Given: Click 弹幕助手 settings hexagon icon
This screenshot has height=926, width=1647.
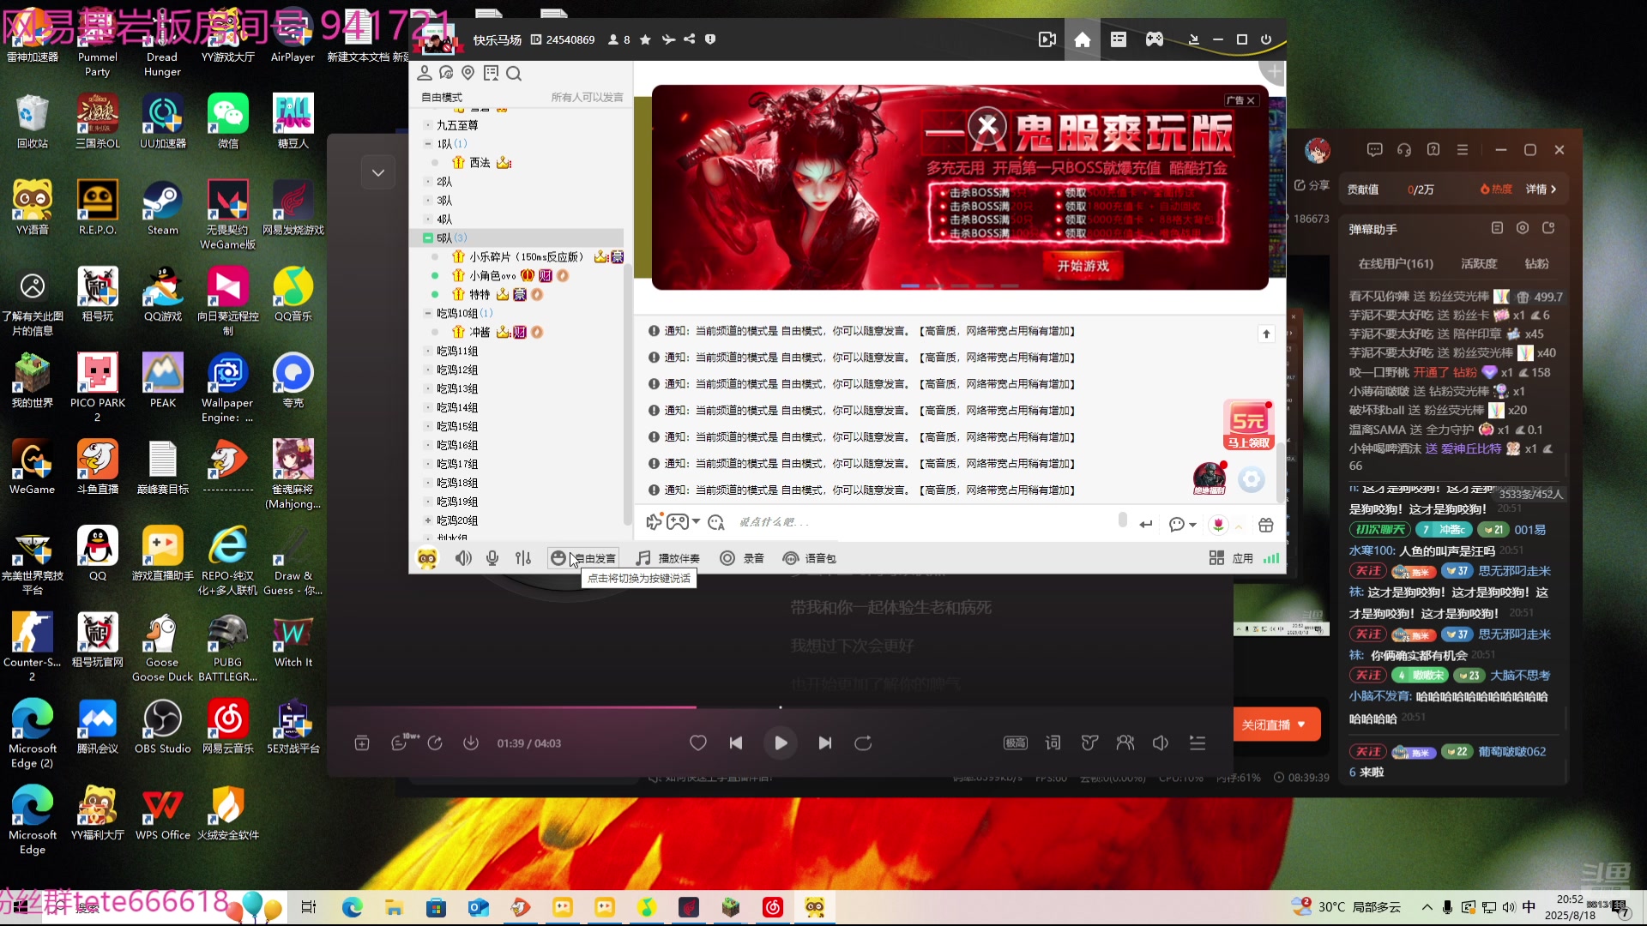Looking at the screenshot, I should (x=1523, y=228).
